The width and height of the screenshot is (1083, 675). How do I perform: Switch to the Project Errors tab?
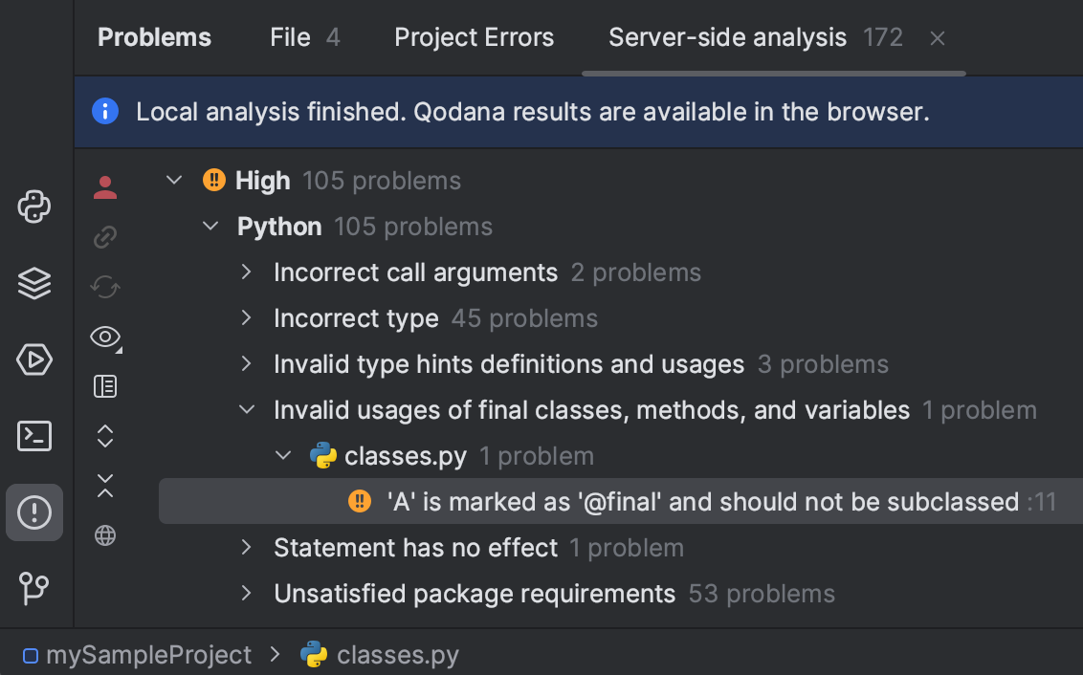tap(474, 37)
